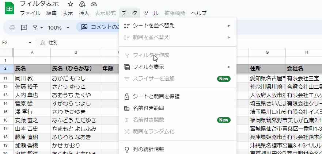The width and height of the screenshot is (322, 154).
Task: Expand the cell name box dropdown arrow
Action: (x=30, y=43)
